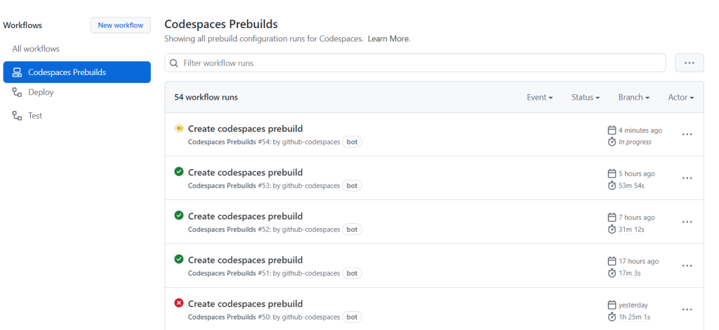Expand the Event filter dropdown
This screenshot has height=330, width=719.
point(539,97)
